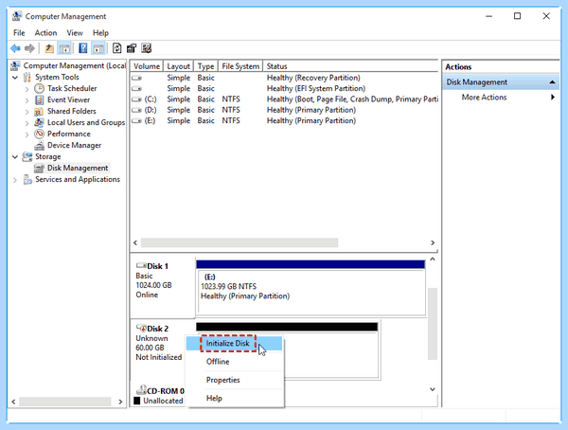The image size is (568, 430).
Task: Click More Actions in Actions pane
Action: (484, 98)
